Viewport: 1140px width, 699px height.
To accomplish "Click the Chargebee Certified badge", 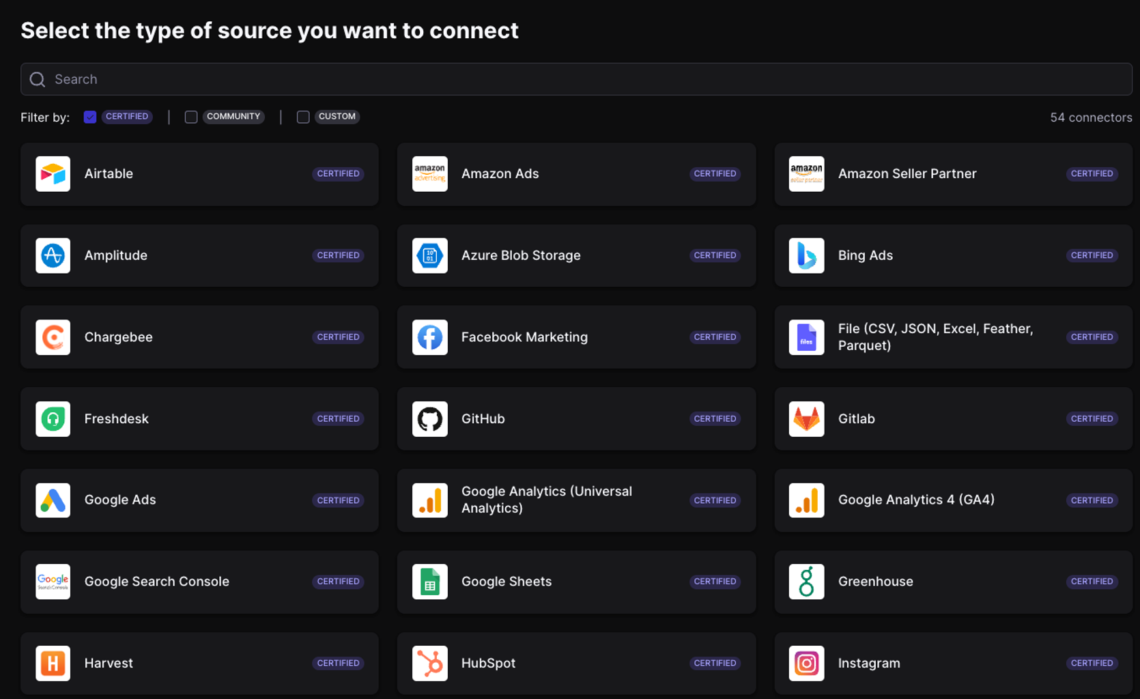I will click(x=338, y=337).
